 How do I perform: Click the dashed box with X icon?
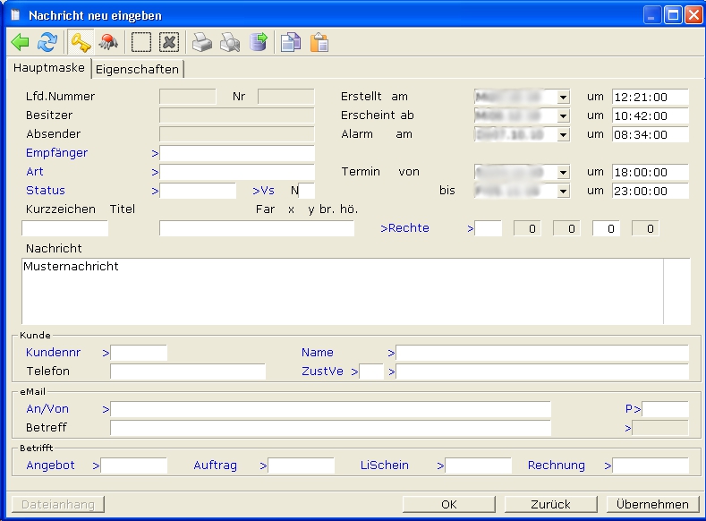169,43
